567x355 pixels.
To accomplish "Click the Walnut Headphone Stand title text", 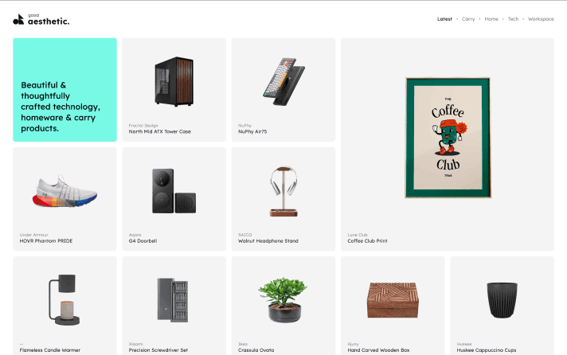I will [268, 240].
